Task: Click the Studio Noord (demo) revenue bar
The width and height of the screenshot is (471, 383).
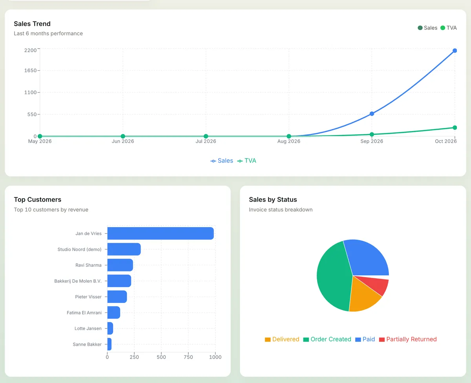Action: tap(124, 249)
